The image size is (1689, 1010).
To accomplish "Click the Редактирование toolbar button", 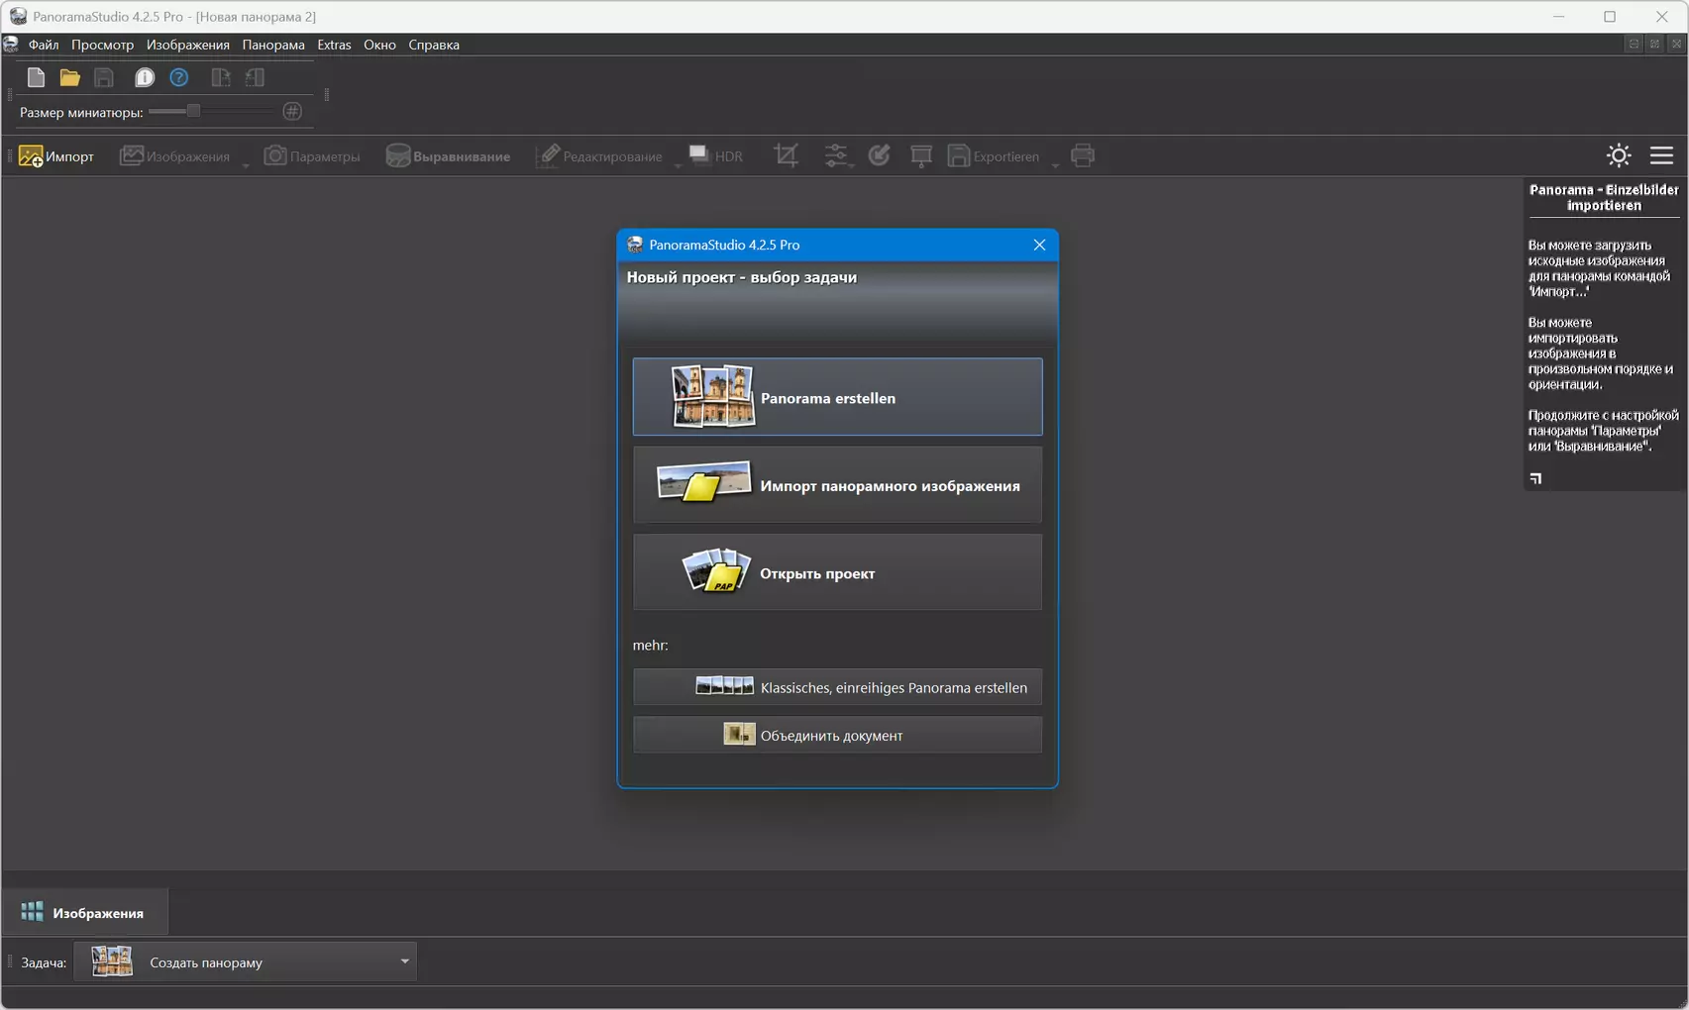I will click(x=599, y=155).
